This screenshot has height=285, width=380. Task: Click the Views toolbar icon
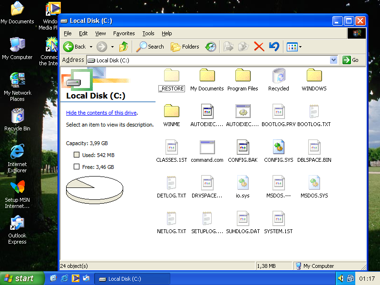click(x=292, y=47)
